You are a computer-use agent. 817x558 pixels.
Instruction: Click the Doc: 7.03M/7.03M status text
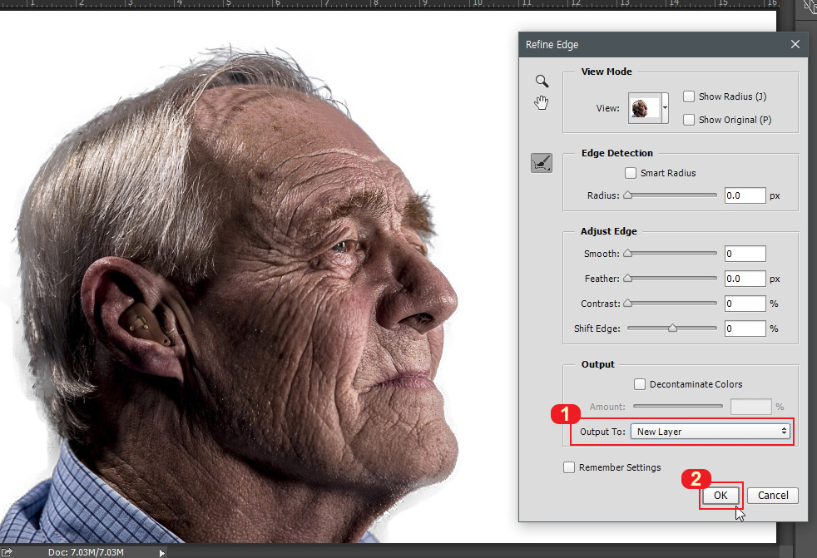click(x=86, y=552)
